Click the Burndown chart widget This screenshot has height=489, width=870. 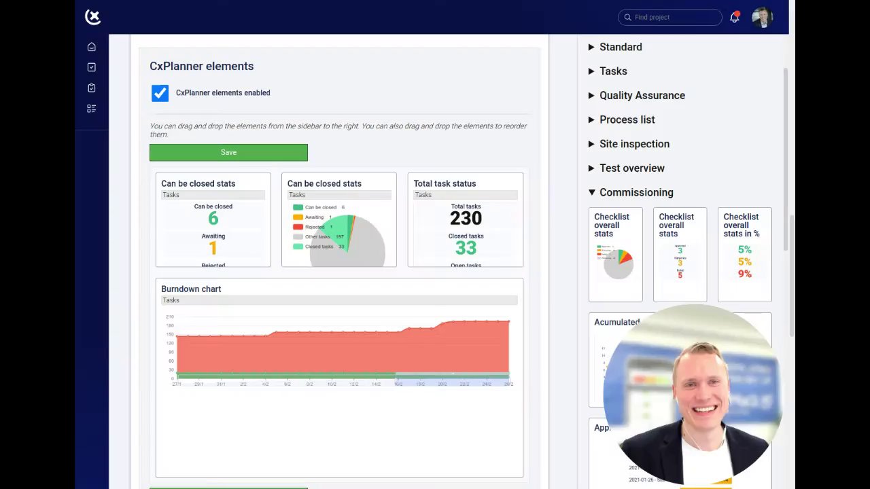[339, 378]
